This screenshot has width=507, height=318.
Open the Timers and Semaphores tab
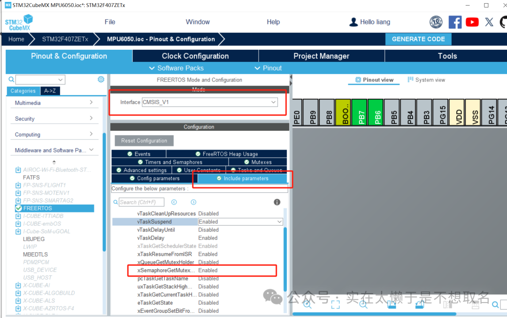click(x=170, y=162)
